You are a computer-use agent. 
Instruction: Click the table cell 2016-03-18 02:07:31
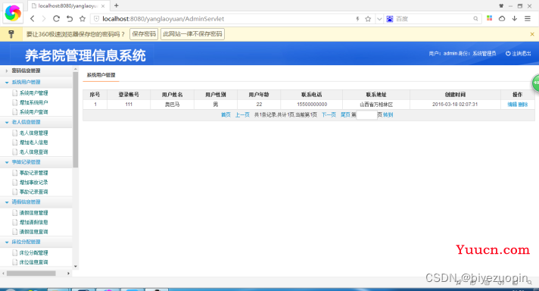point(455,105)
